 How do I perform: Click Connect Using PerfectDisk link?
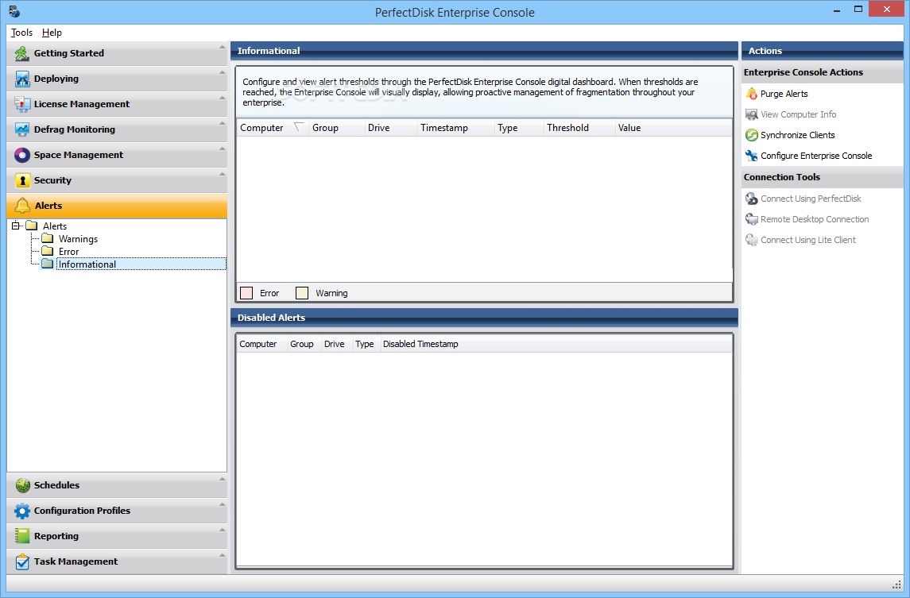coord(811,199)
